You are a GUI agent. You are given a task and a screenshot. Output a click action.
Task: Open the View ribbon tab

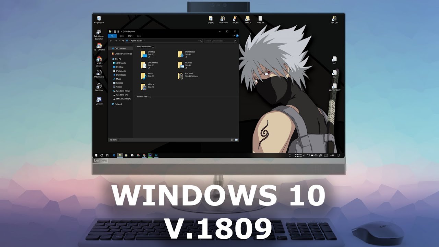139,36
